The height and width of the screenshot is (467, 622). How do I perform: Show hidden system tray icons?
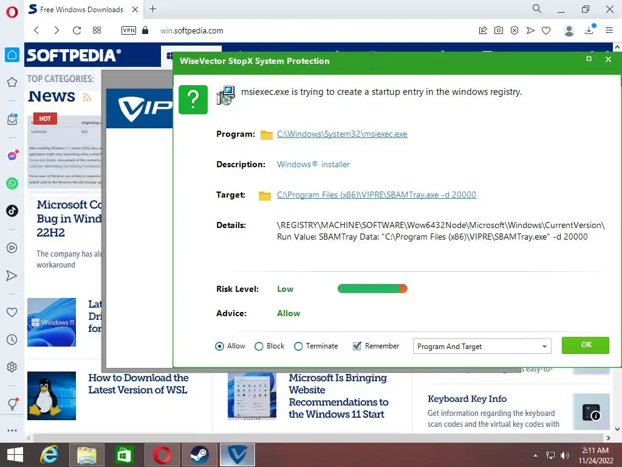coord(536,455)
